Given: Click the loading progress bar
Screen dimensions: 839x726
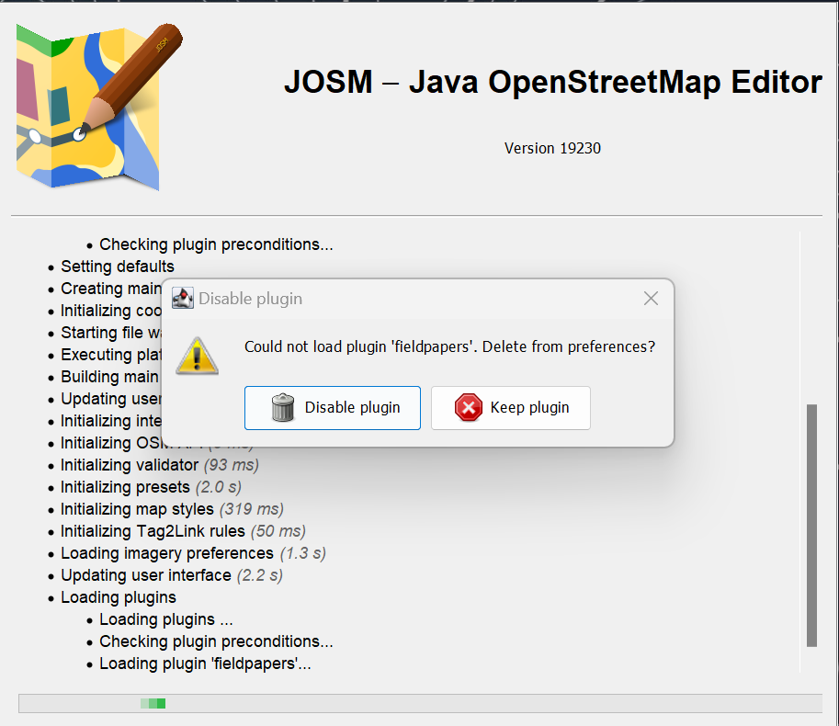Looking at the screenshot, I should click(x=420, y=704).
